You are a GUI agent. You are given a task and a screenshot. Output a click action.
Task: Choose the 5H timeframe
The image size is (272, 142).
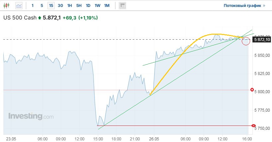[79, 6]
